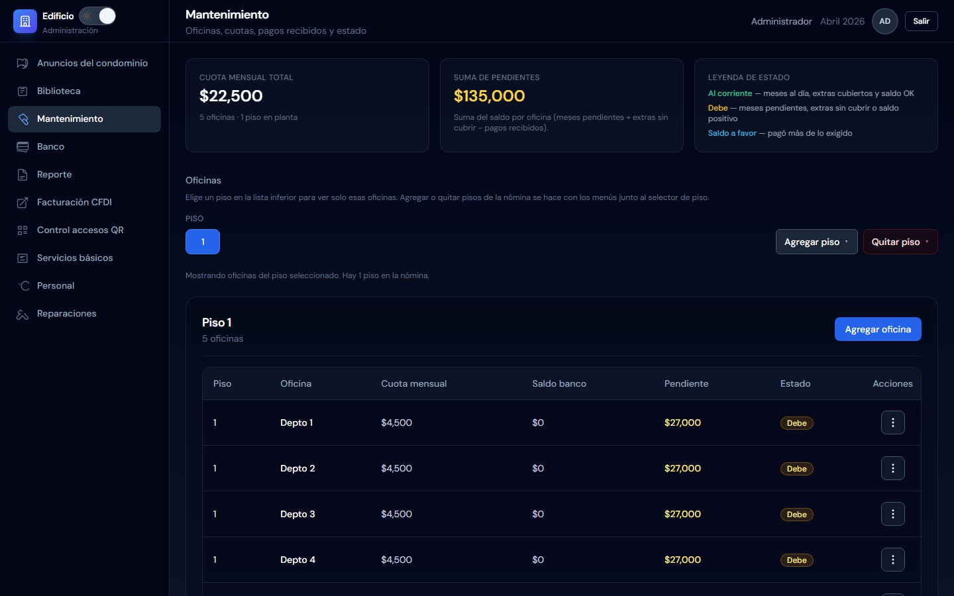Click the AD user avatar
Image resolution: width=954 pixels, height=596 pixels.
[x=885, y=21]
